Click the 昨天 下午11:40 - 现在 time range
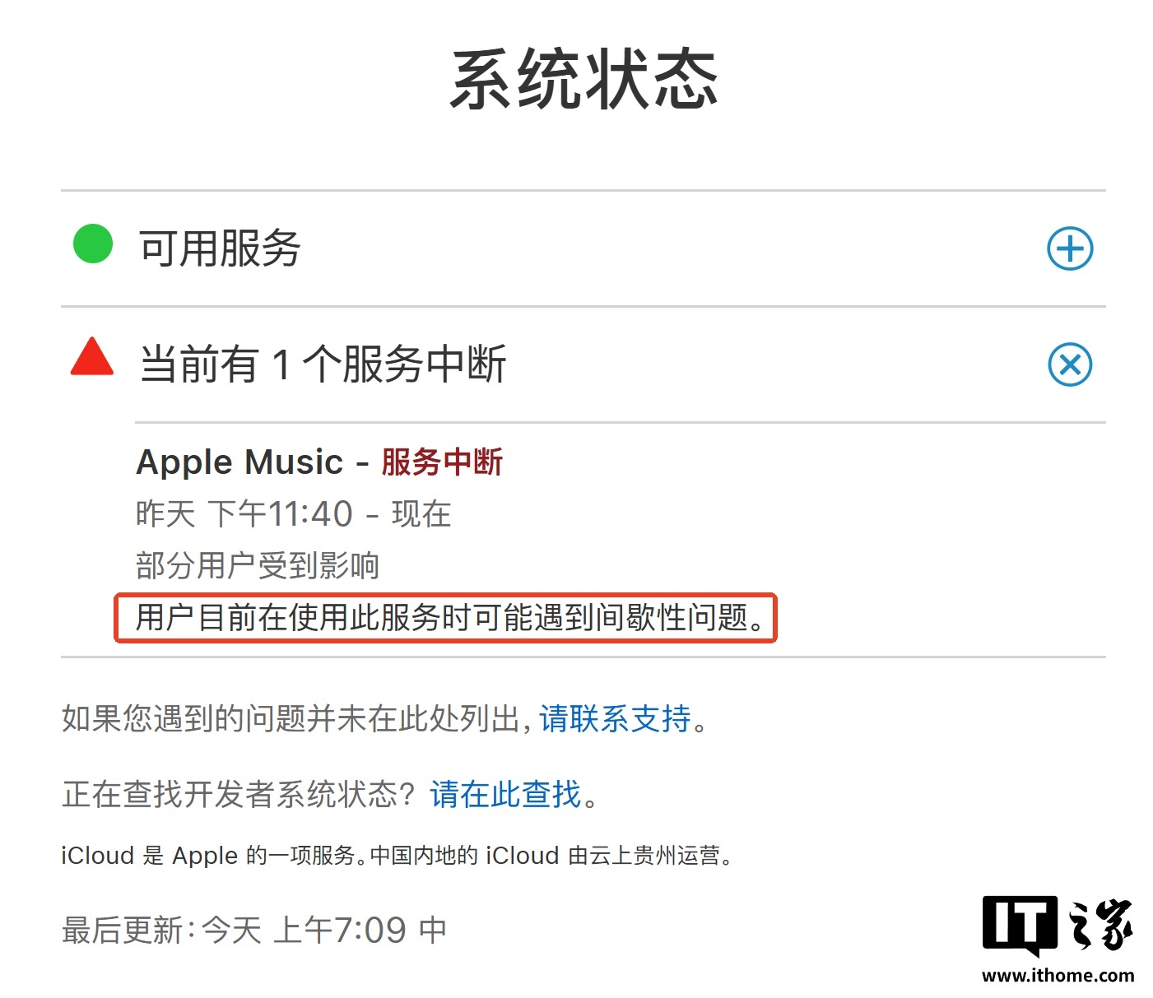The image size is (1153, 998). click(294, 515)
